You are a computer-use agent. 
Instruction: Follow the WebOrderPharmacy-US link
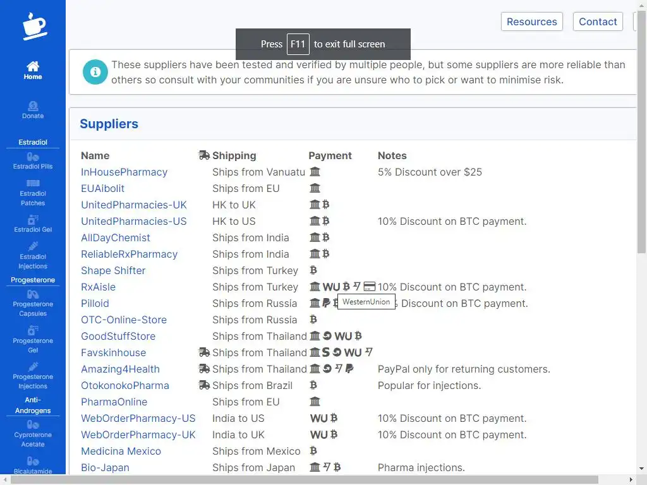point(138,418)
